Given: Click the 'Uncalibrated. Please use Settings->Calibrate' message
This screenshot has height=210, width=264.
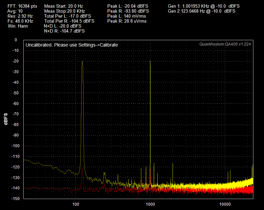Looking at the screenshot, I should (72, 45).
